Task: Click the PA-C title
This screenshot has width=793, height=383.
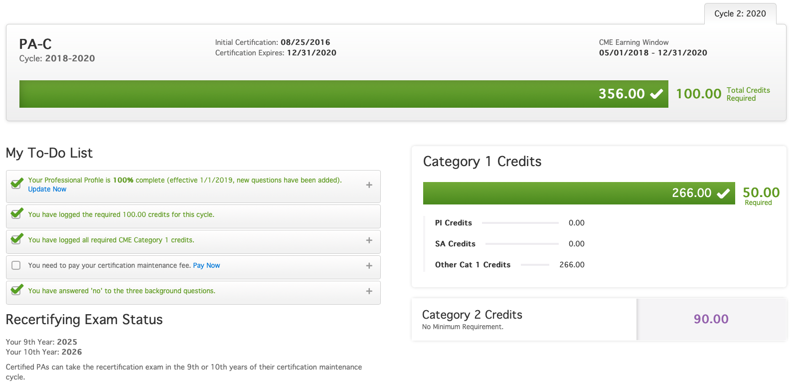Action: 35,44
